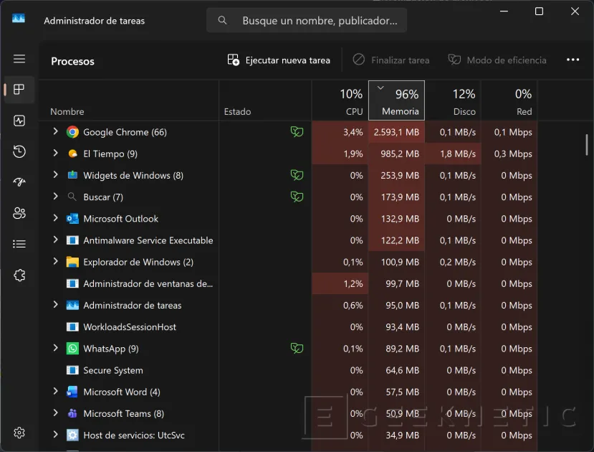The height and width of the screenshot is (452, 594).
Task: Click the Task Manager app logo
Action: [x=19, y=18]
